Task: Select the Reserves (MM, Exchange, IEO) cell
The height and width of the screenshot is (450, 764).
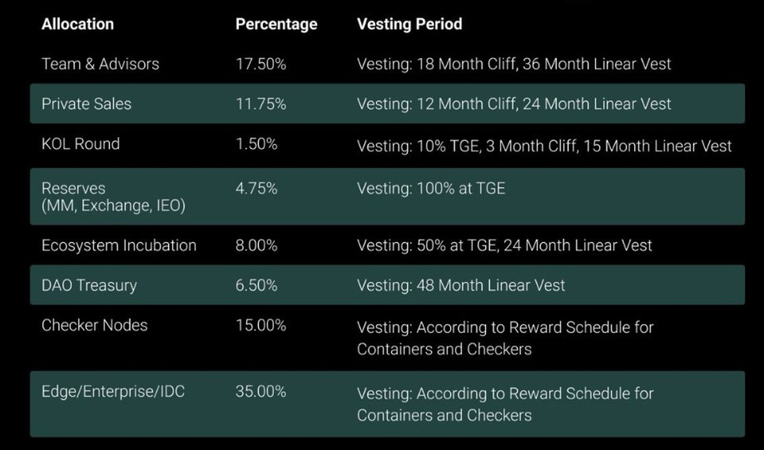Action: point(113,197)
